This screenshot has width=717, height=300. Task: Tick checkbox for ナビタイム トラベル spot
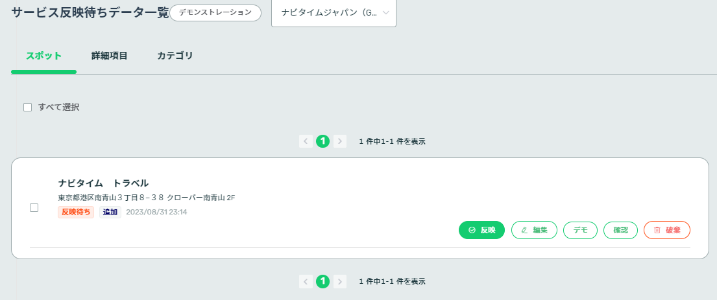coord(34,207)
